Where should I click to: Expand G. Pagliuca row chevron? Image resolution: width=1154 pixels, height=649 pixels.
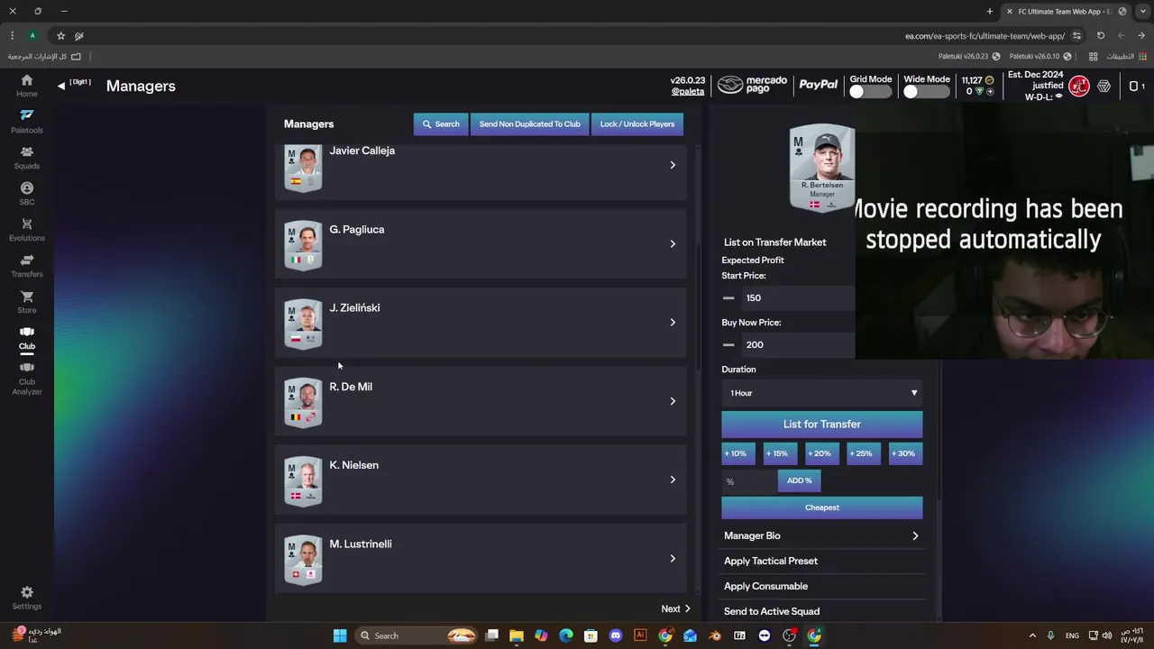point(673,243)
